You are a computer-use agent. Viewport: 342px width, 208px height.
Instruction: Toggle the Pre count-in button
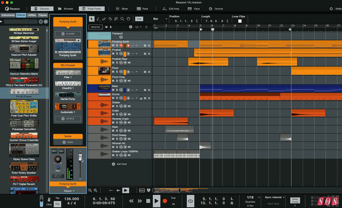tap(57, 204)
